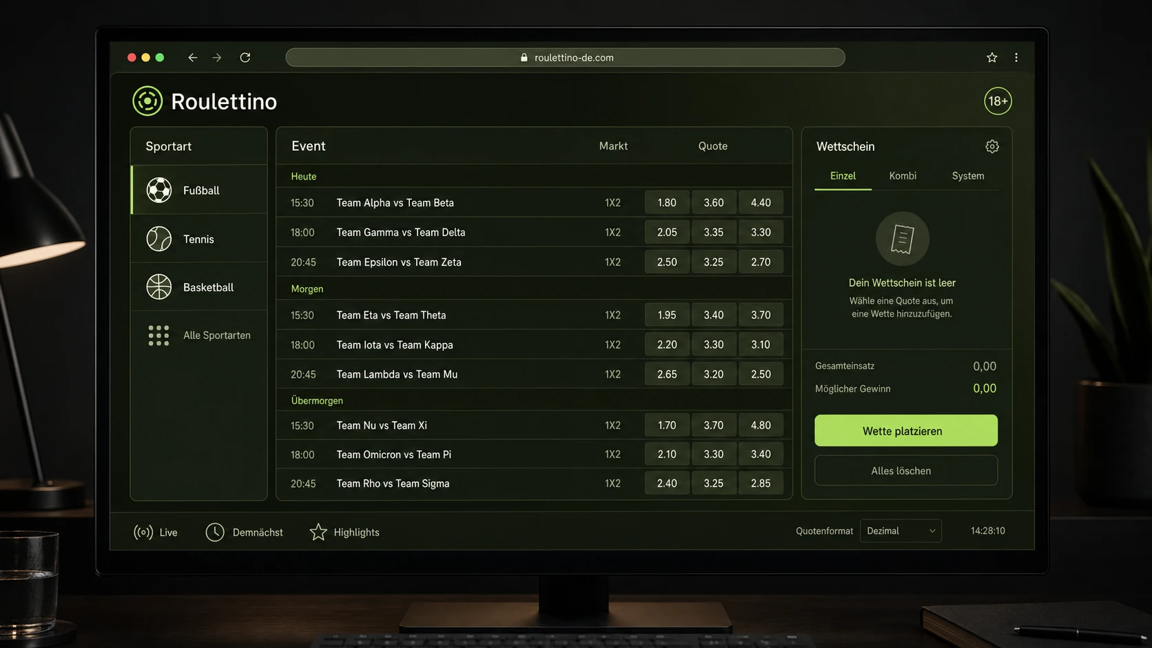Switch to the Kombi tab
This screenshot has width=1152, height=648.
(903, 176)
